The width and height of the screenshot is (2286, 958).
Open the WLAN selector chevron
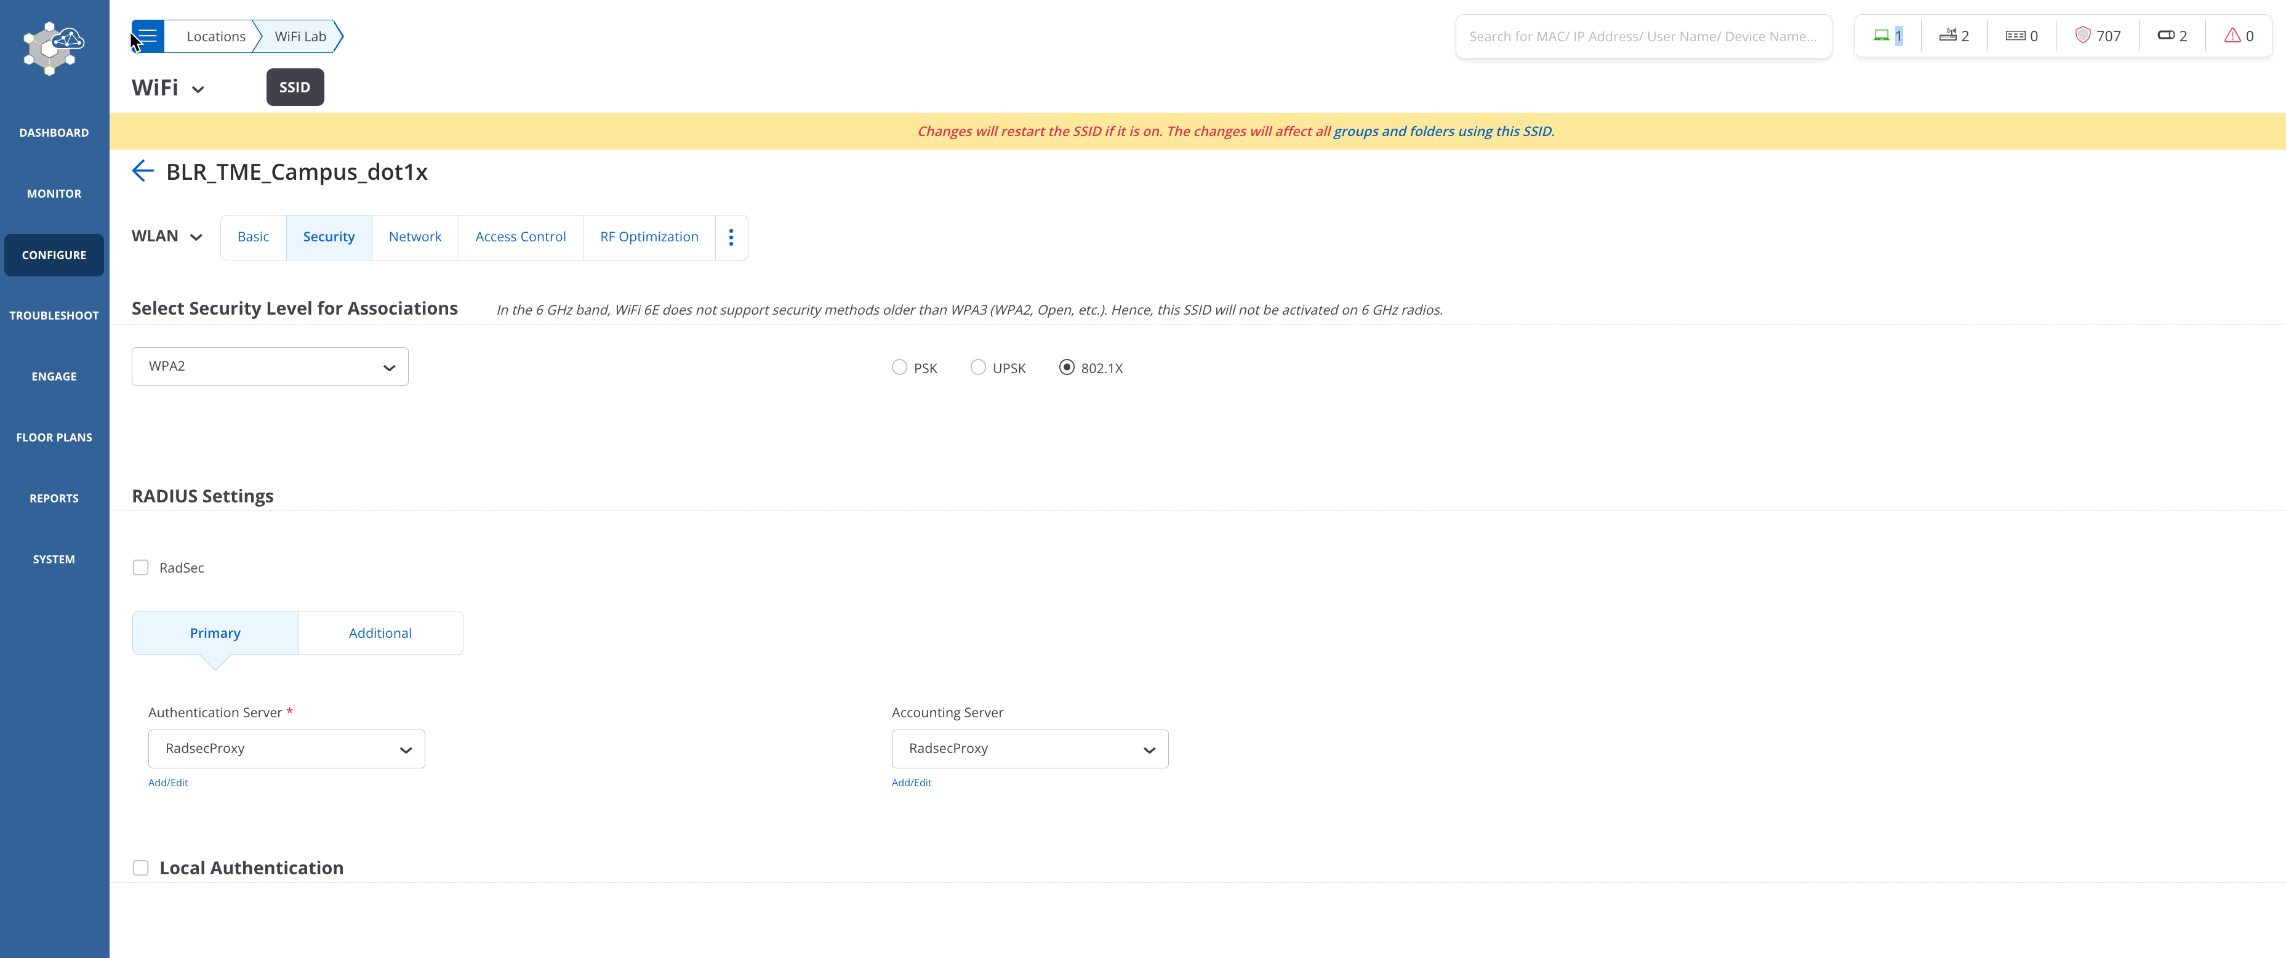[x=197, y=237]
